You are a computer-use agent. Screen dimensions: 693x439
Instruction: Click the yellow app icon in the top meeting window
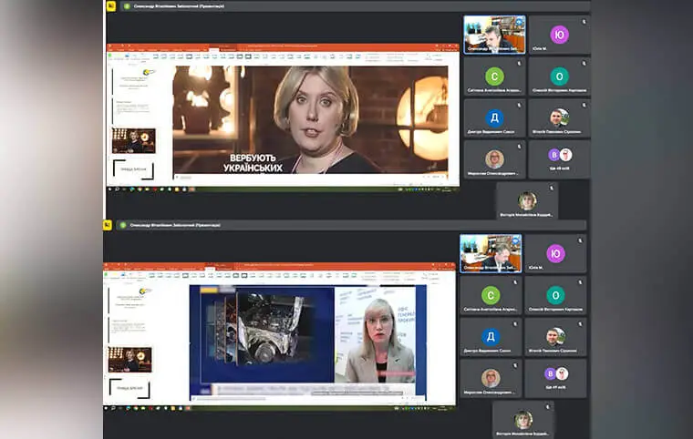click(110, 6)
